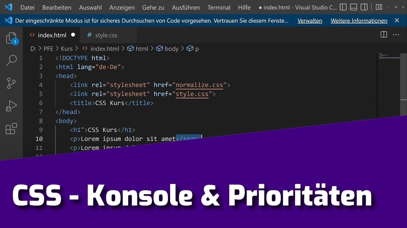Toggle secondary sidebar layout icon
This screenshot has width=407, height=228.
364,7
